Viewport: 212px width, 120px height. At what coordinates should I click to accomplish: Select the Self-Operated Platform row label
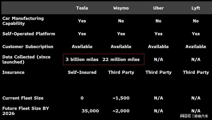point(29,34)
